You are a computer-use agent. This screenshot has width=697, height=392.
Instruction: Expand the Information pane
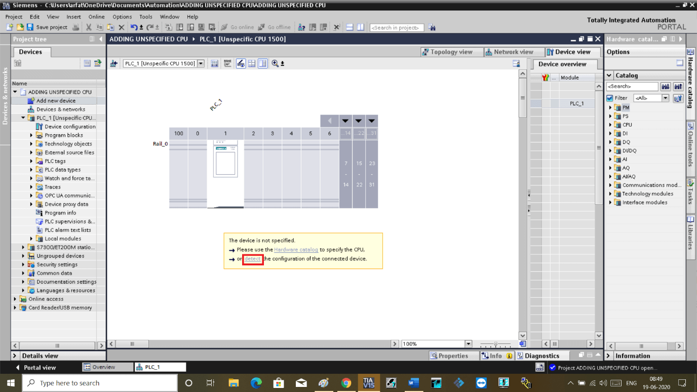pos(609,356)
